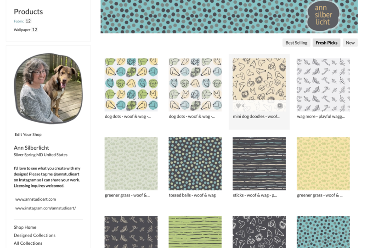Viewport: 367px width, 248px height.
Task: Click Ann Silberlicht profile photo with dog
Action: click(x=48, y=89)
